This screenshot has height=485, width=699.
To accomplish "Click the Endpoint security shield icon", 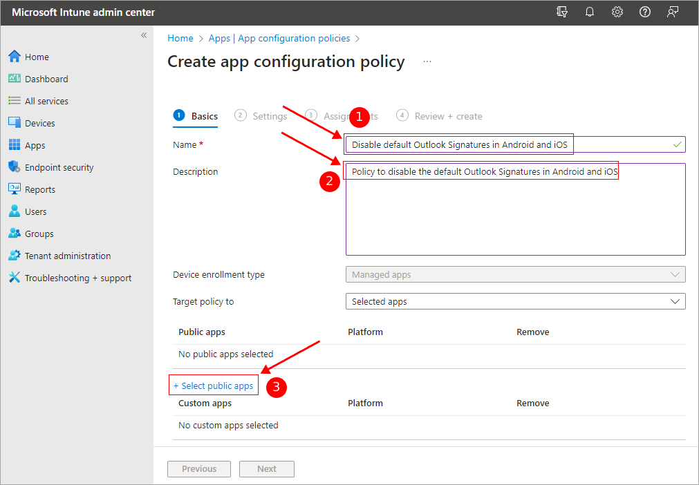I will pos(15,167).
